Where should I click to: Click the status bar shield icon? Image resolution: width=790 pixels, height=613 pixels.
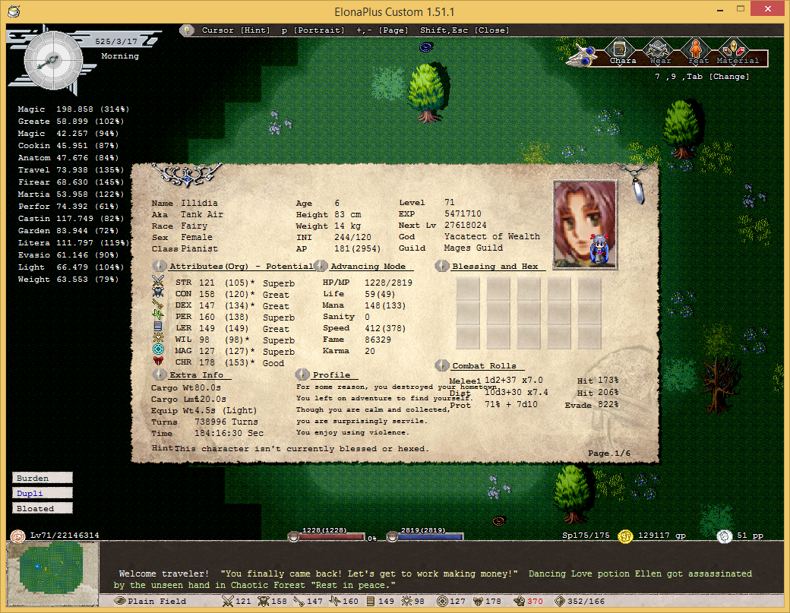coord(559,601)
